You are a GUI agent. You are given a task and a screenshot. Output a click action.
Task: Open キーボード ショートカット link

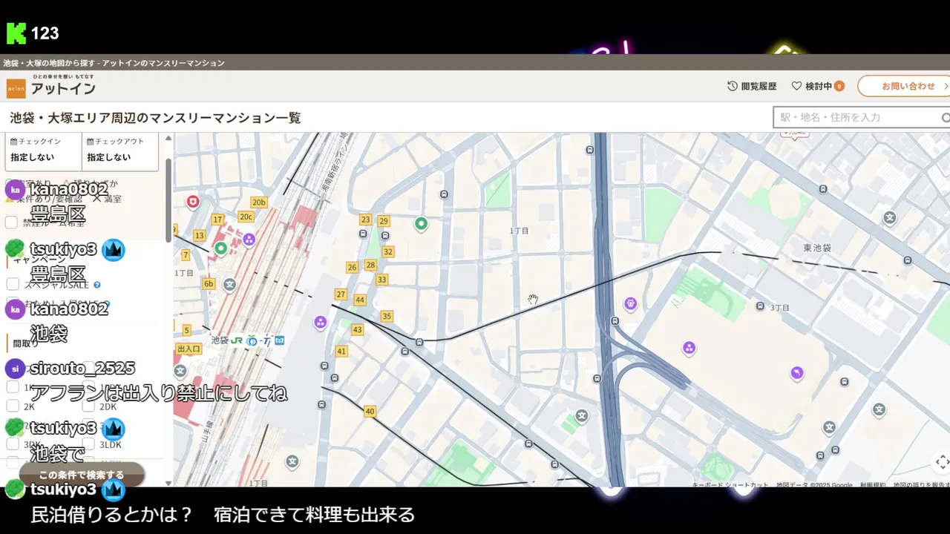click(730, 485)
